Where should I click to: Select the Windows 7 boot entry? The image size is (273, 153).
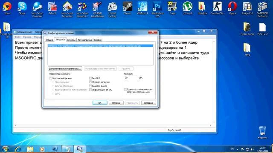tap(101, 46)
